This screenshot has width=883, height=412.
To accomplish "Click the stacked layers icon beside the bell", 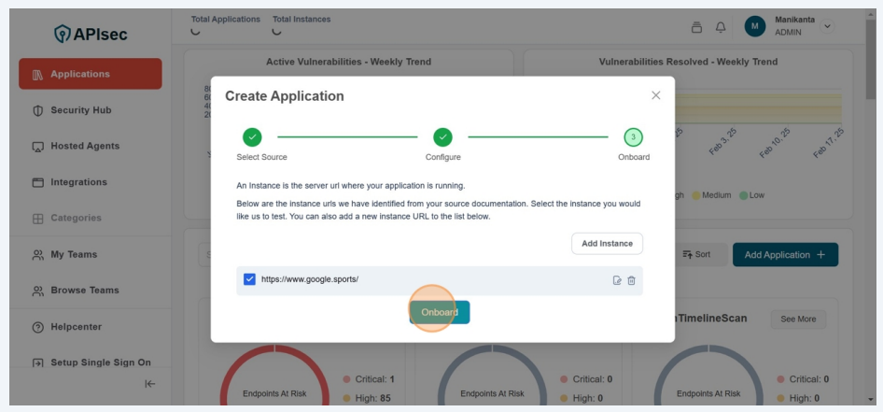I will coord(696,27).
